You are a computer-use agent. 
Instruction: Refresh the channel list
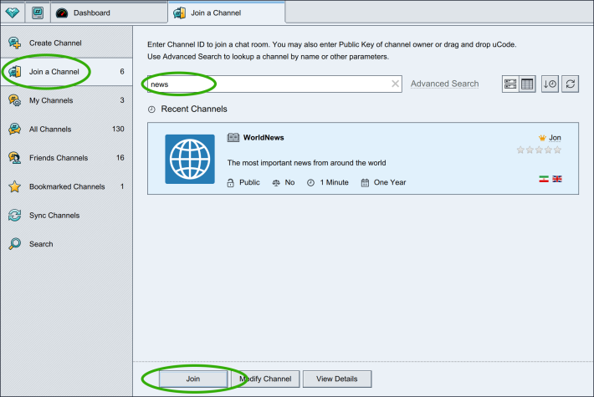[x=570, y=84]
